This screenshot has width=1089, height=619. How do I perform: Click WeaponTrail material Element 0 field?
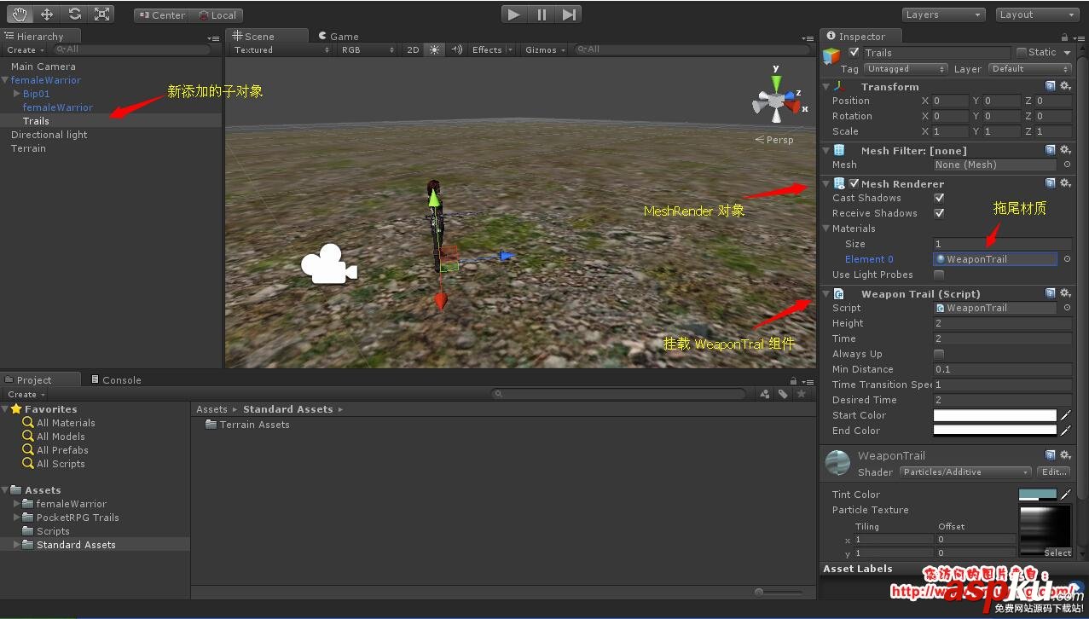[995, 259]
